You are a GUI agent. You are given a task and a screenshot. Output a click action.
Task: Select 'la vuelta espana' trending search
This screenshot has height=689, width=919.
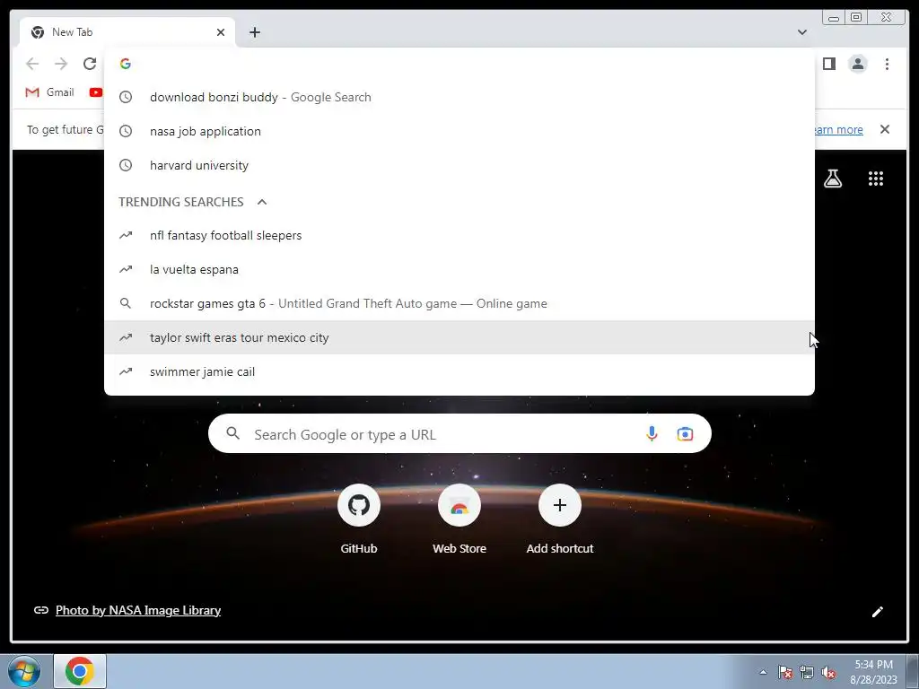pos(459,269)
